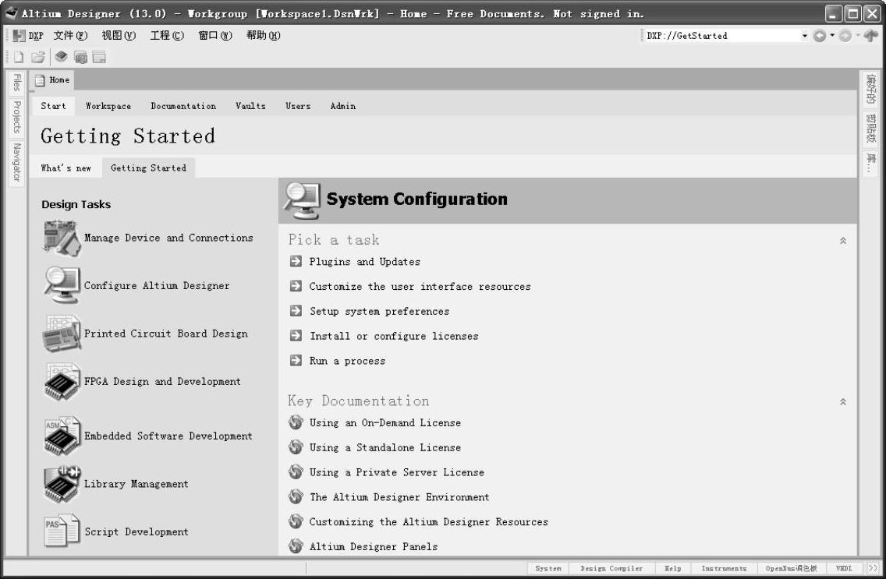This screenshot has height=579, width=886.
Task: Click the globe icon beside Using an On-Demand License
Action: pyautogui.click(x=296, y=422)
